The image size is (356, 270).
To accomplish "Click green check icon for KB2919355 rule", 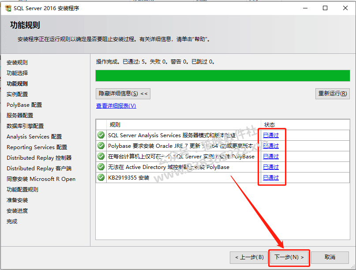I will [101, 177].
